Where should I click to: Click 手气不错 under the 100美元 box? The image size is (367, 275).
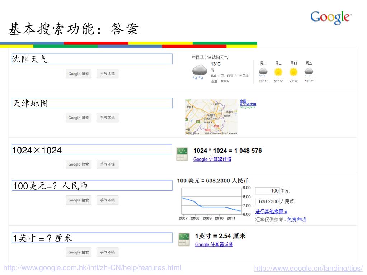107,200
